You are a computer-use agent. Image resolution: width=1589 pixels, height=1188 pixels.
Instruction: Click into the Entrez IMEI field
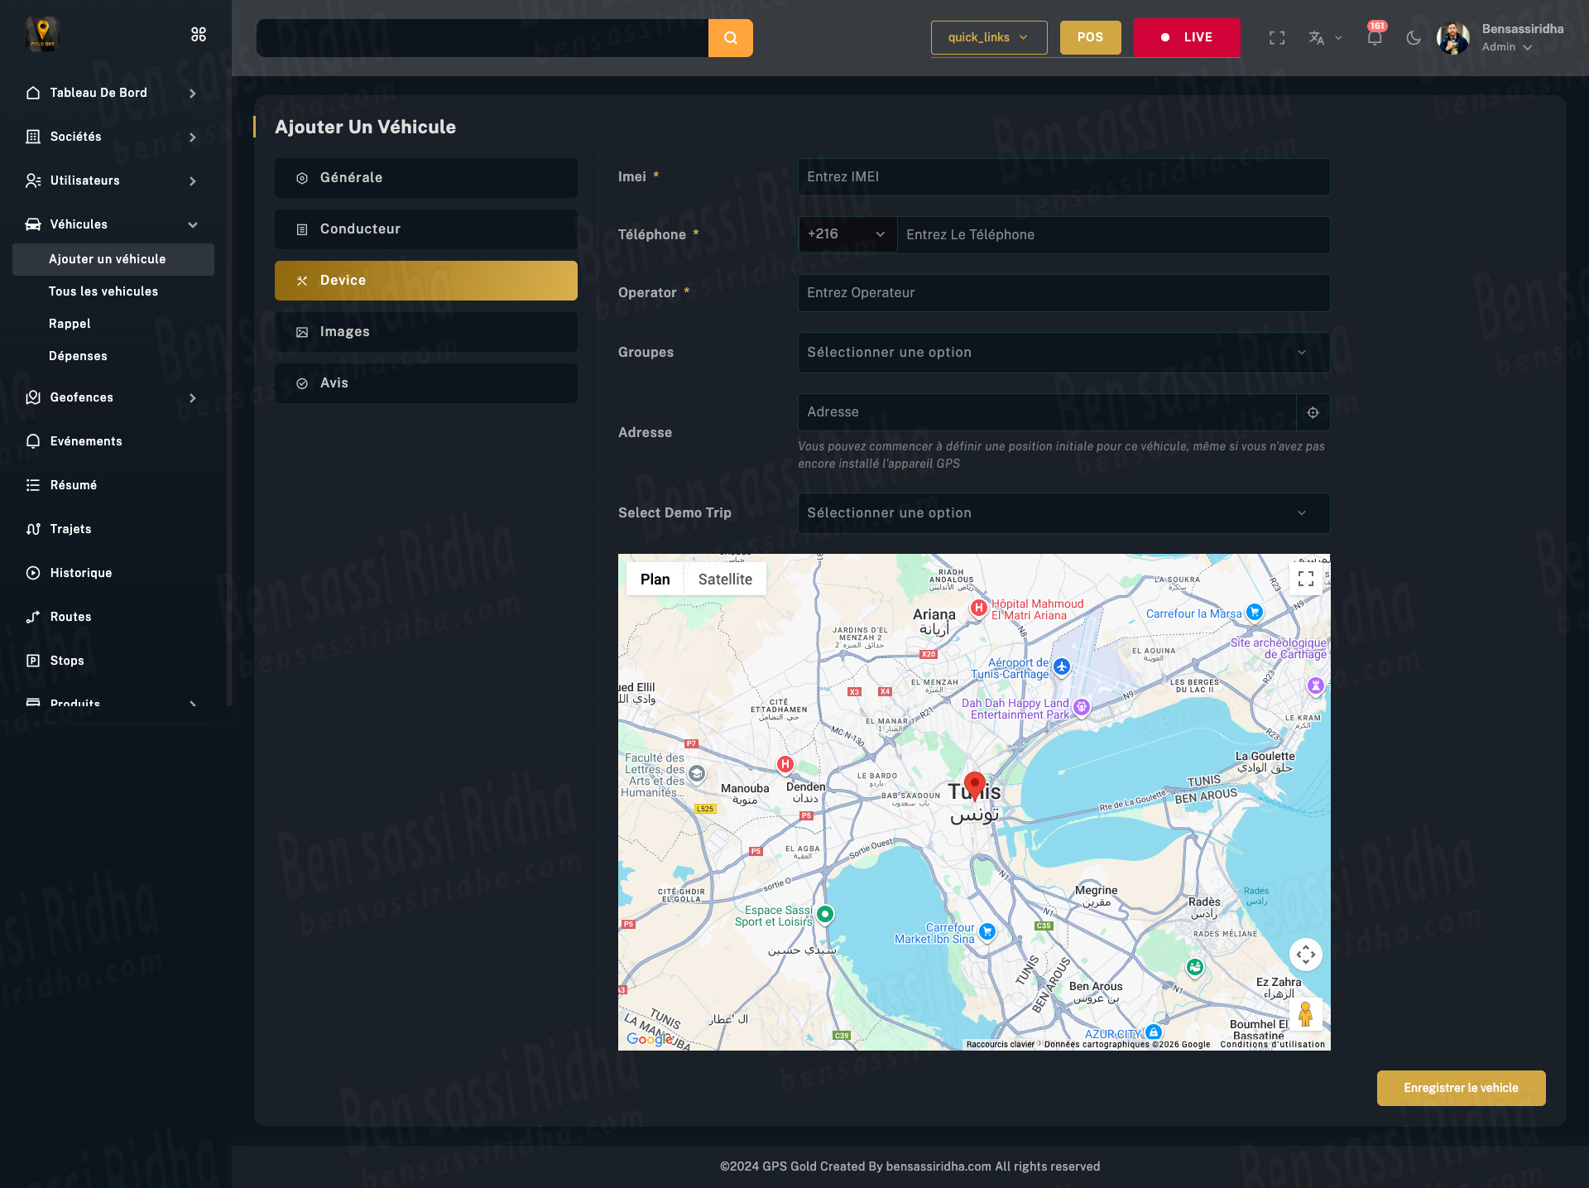[x=1063, y=177]
